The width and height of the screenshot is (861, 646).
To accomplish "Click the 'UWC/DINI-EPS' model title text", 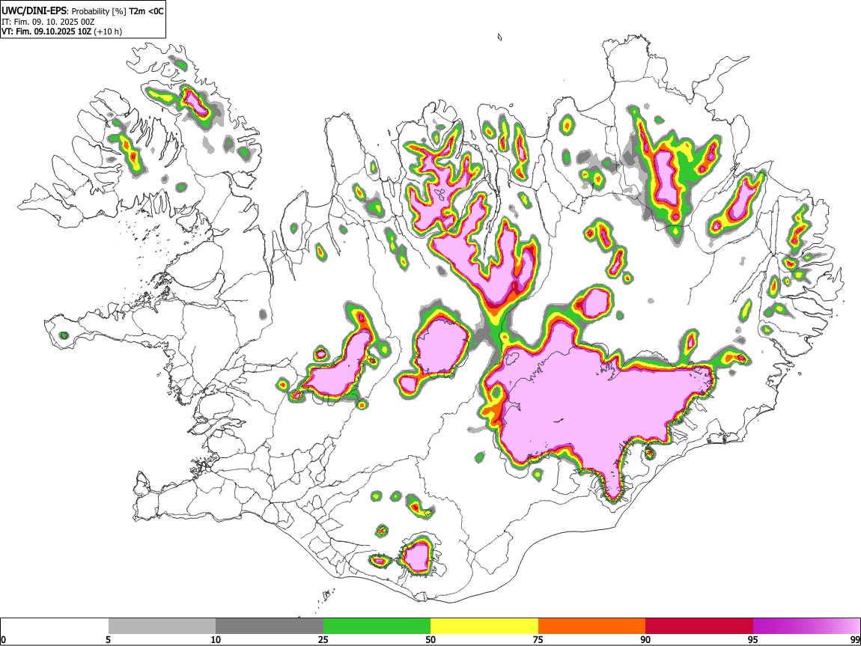I will [34, 11].
